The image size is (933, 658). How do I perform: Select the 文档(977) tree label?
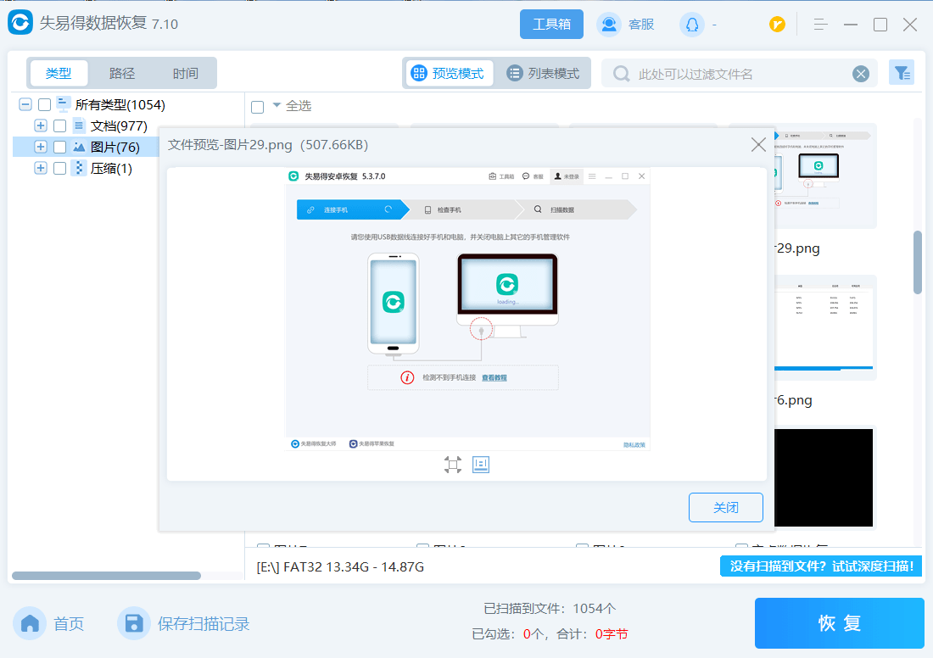click(119, 126)
